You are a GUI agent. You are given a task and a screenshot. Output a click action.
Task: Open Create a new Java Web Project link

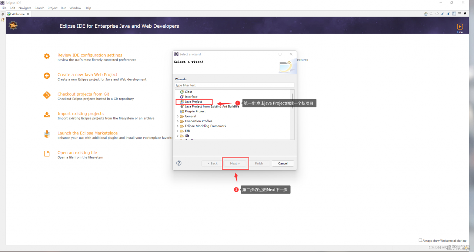(x=87, y=75)
